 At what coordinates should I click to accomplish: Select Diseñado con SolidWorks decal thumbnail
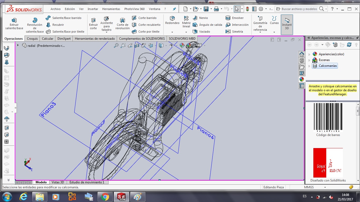(x=328, y=163)
